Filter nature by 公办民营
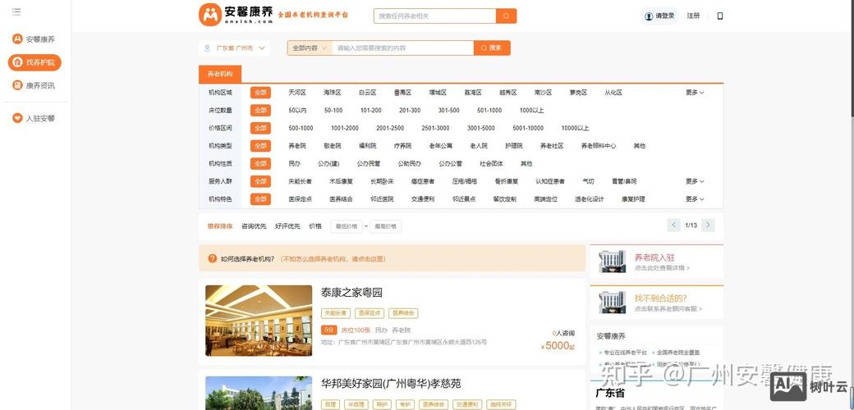 click(368, 164)
